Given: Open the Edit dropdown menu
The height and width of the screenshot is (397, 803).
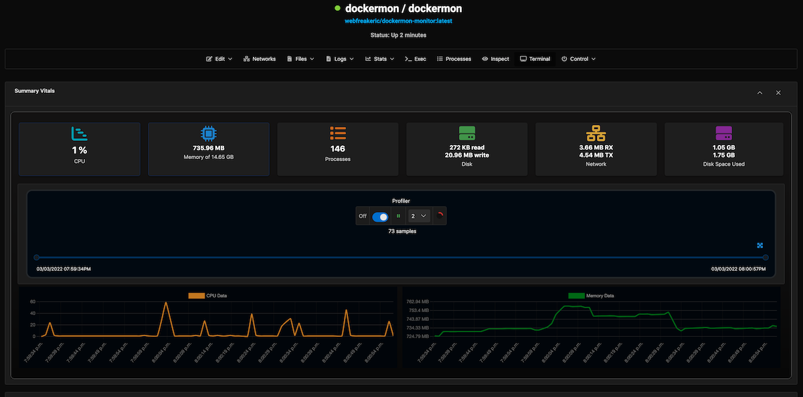Looking at the screenshot, I should [219, 59].
